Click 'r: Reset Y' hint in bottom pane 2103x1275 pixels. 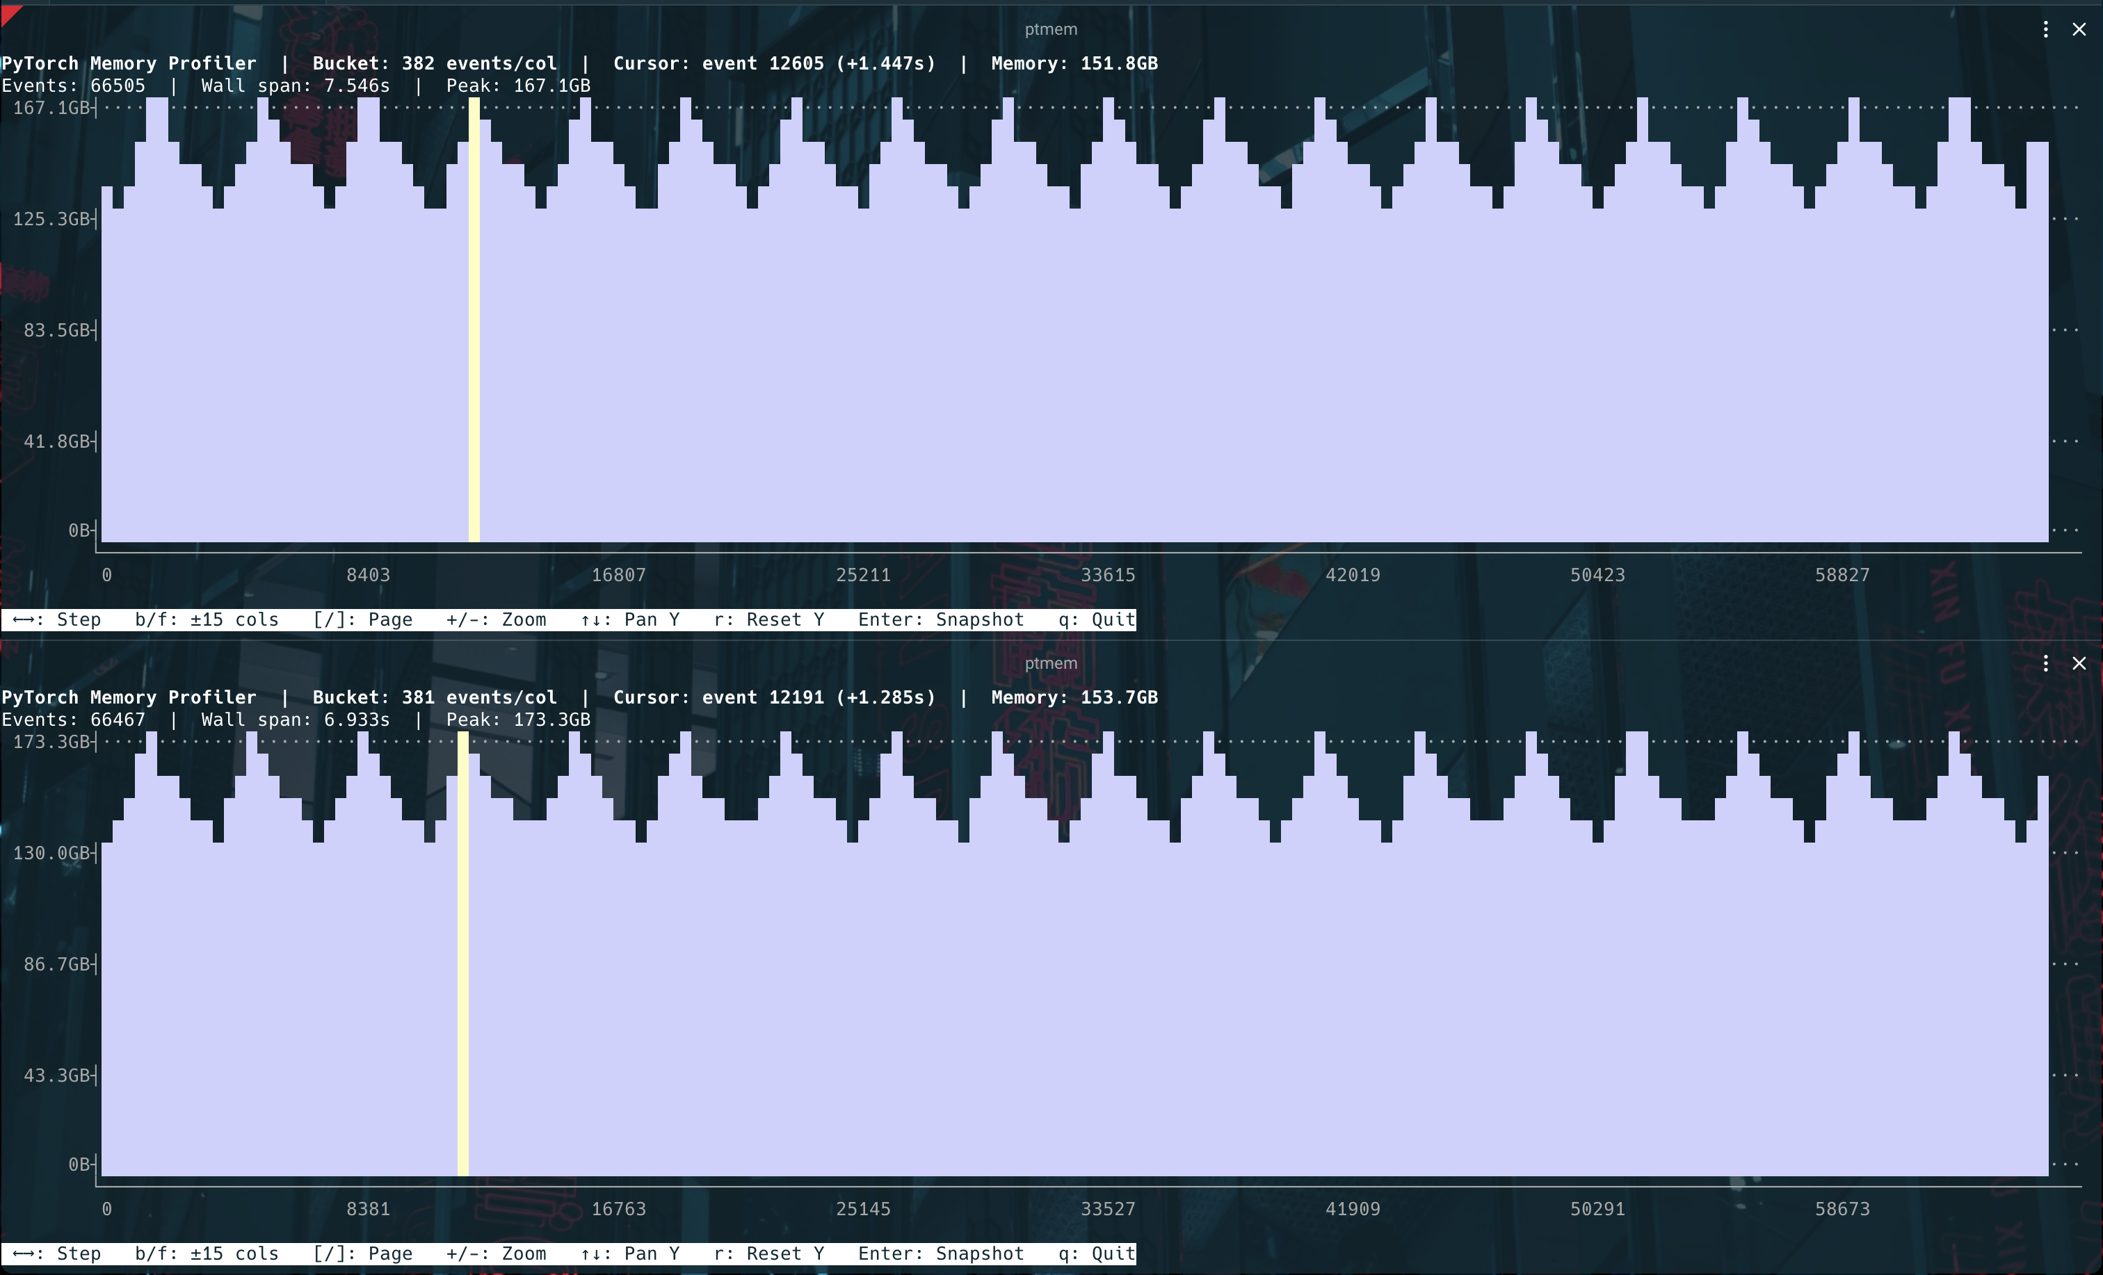point(769,1253)
